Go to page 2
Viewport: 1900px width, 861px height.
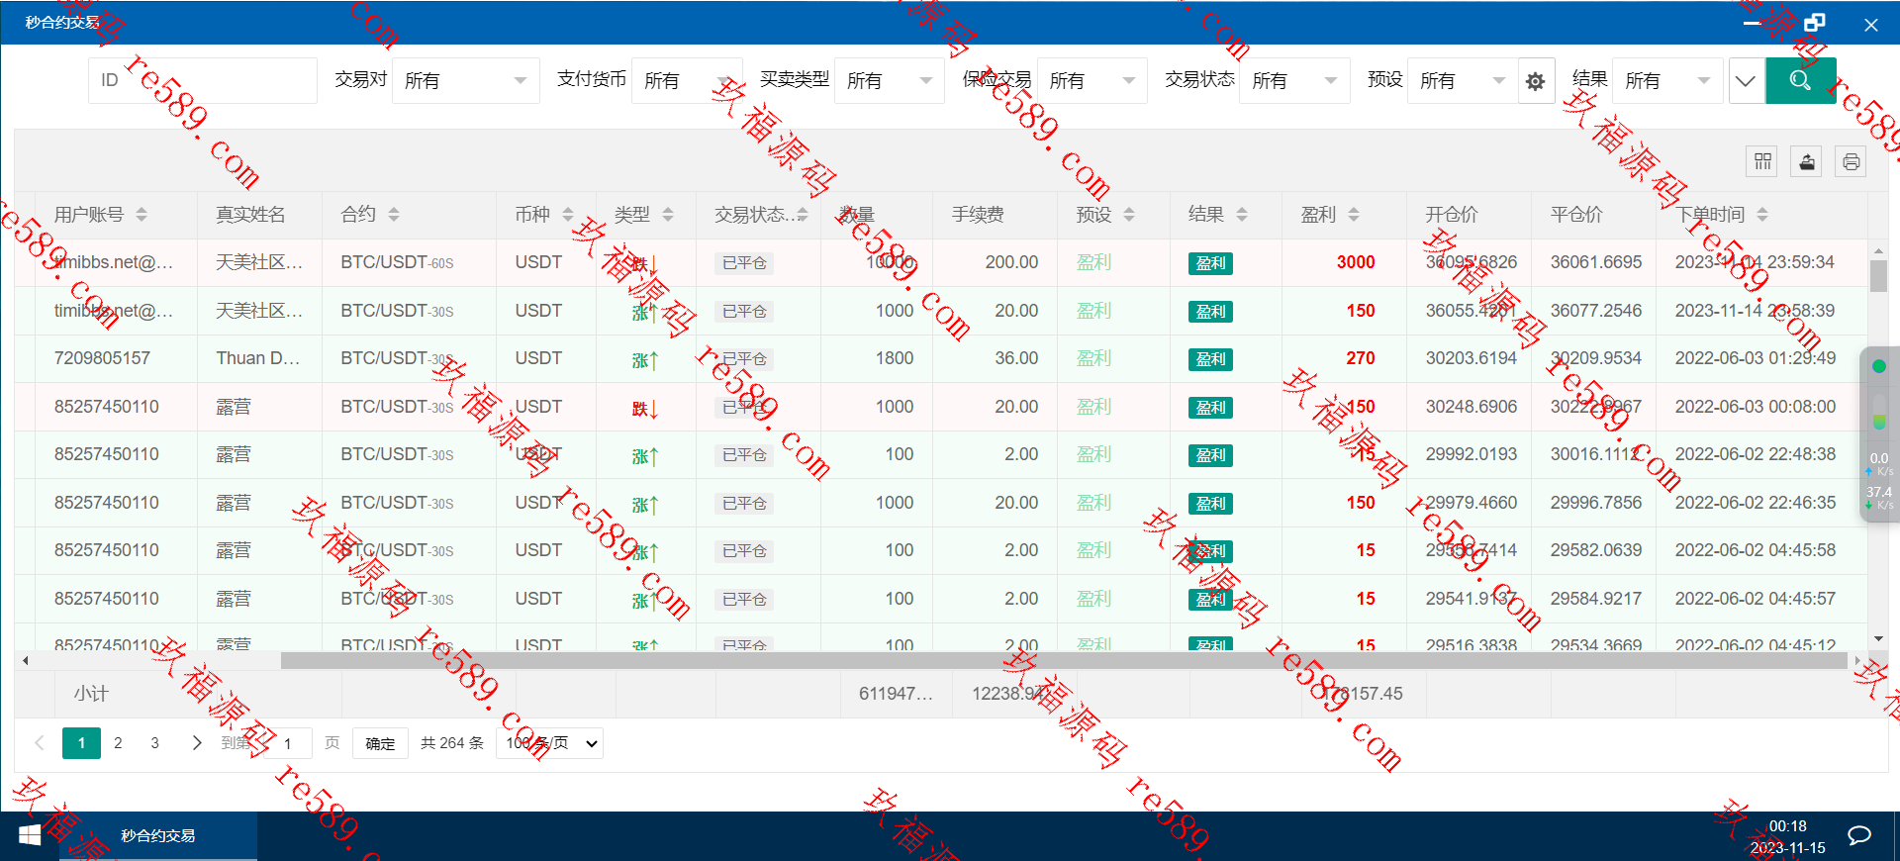(x=118, y=743)
